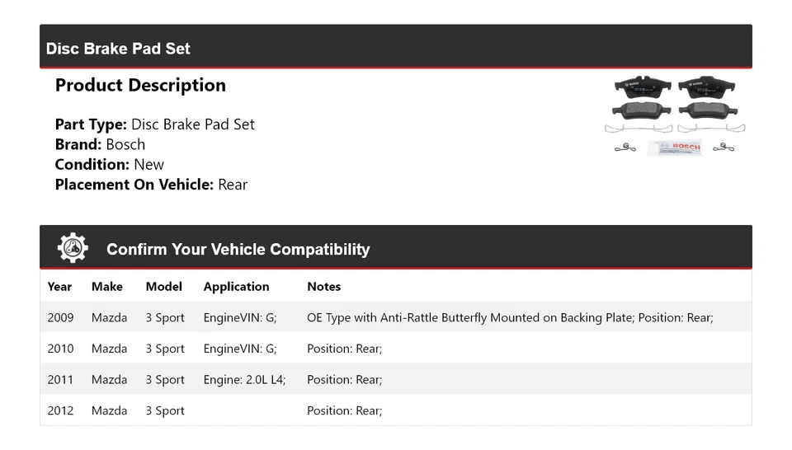The image size is (792, 450).
Task: Select the 2011 Mazda 3 Sport row
Action: [x=395, y=380]
